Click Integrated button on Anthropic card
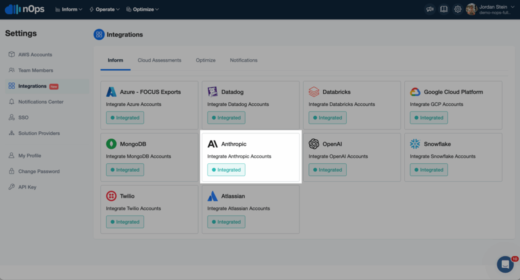Screen dimensions: 520x280 point(226,170)
